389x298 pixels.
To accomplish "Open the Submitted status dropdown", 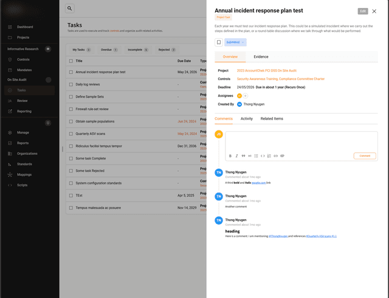I will (235, 42).
